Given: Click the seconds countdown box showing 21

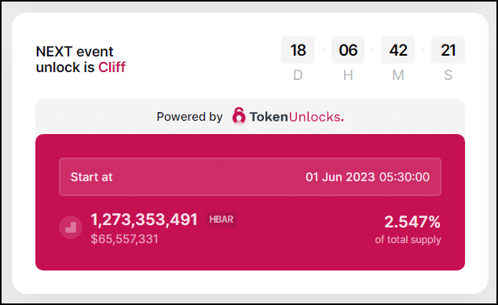Looking at the screenshot, I should click(448, 49).
